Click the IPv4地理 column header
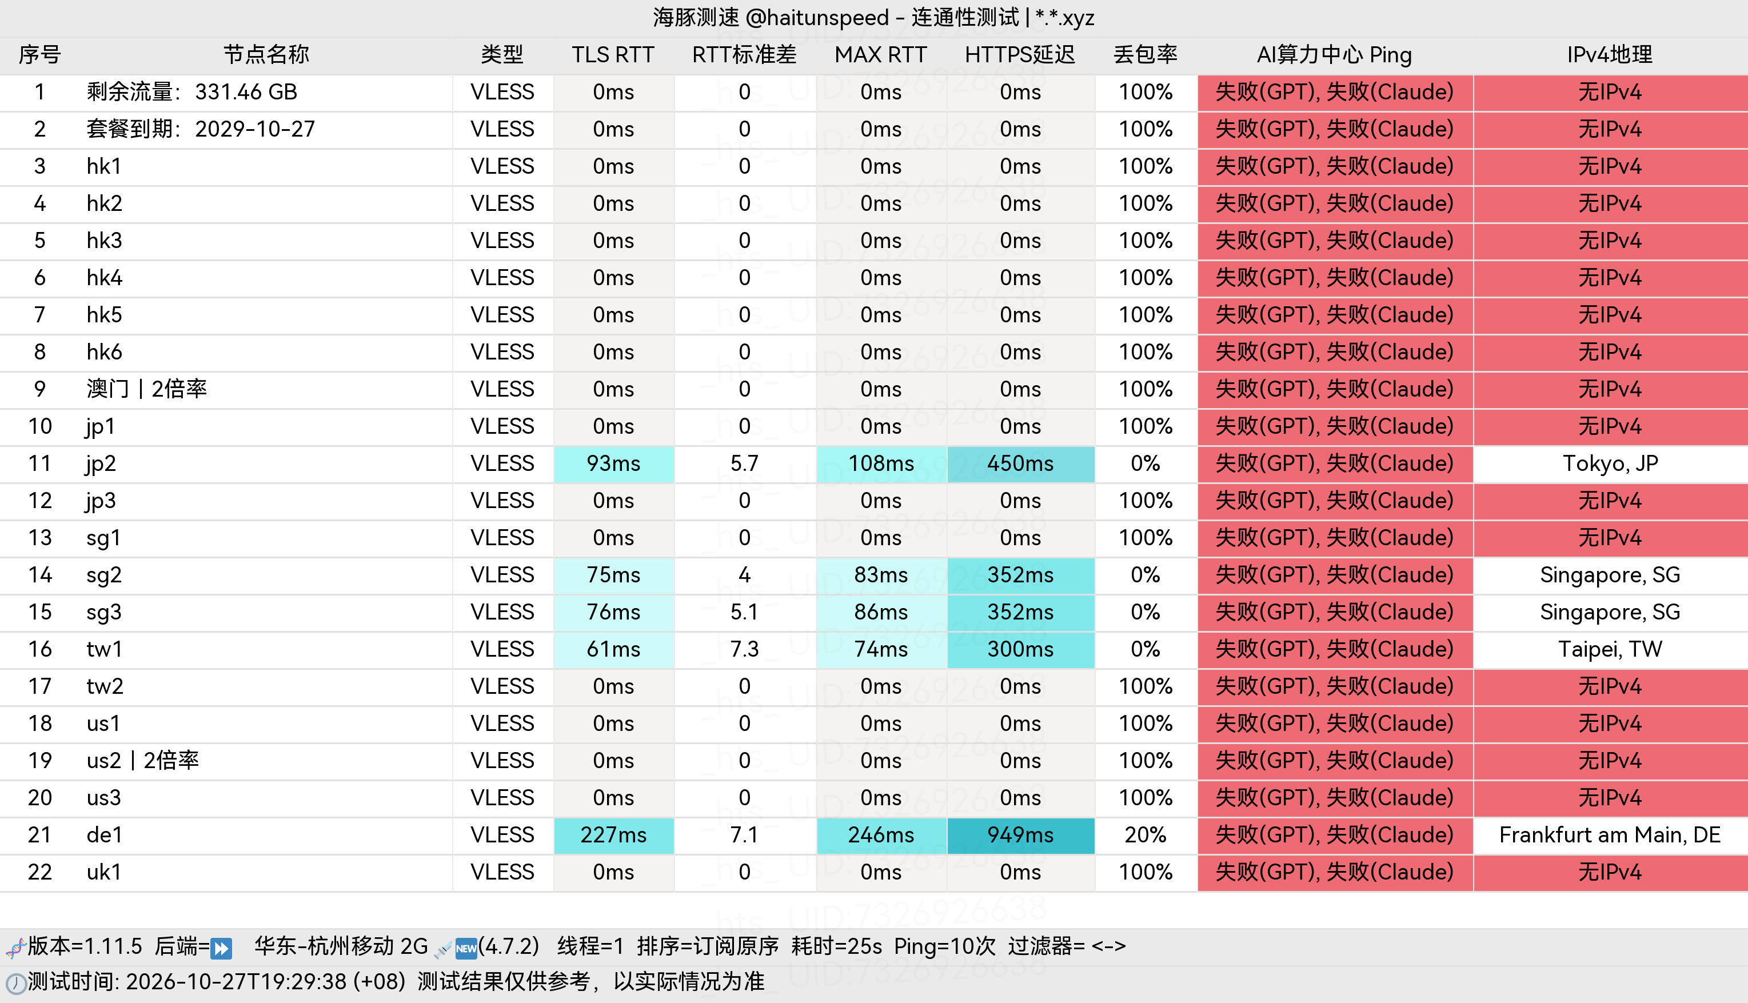 click(1610, 54)
